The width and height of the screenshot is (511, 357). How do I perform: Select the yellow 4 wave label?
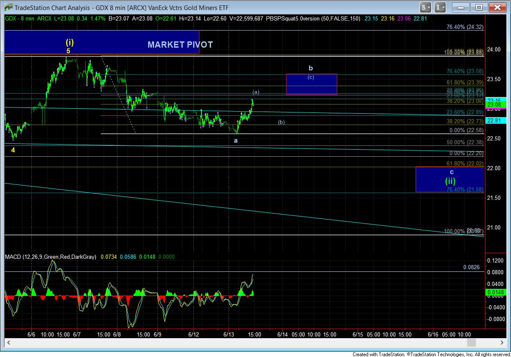[x=13, y=150]
